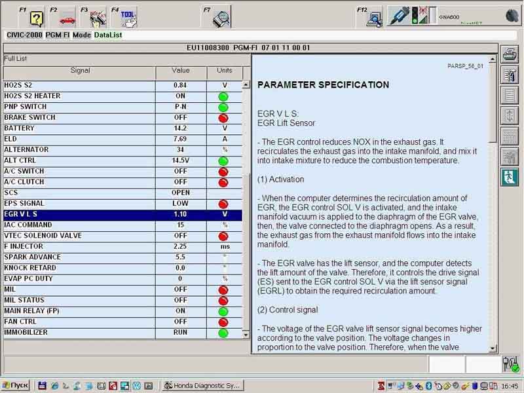Click green indicator for IMMOBILIZER row

point(223,333)
